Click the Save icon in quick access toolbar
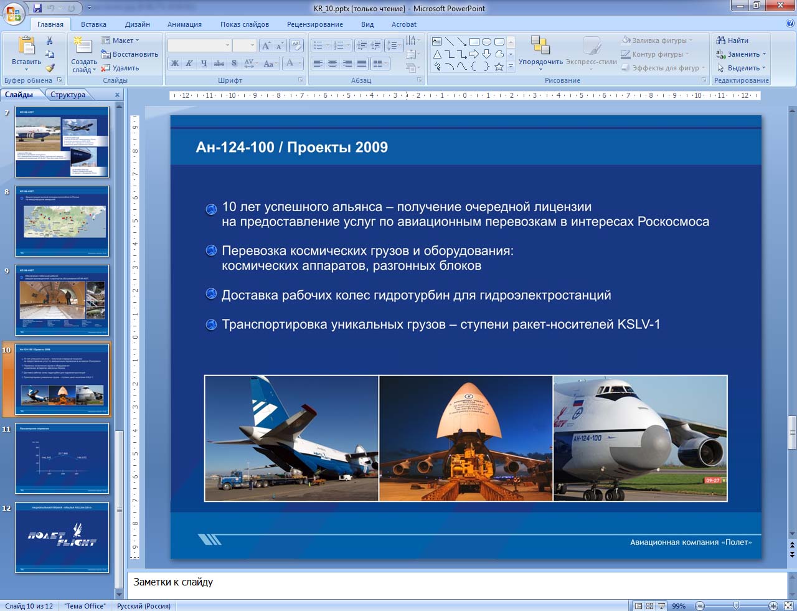The height and width of the screenshot is (611, 797). [x=38, y=8]
